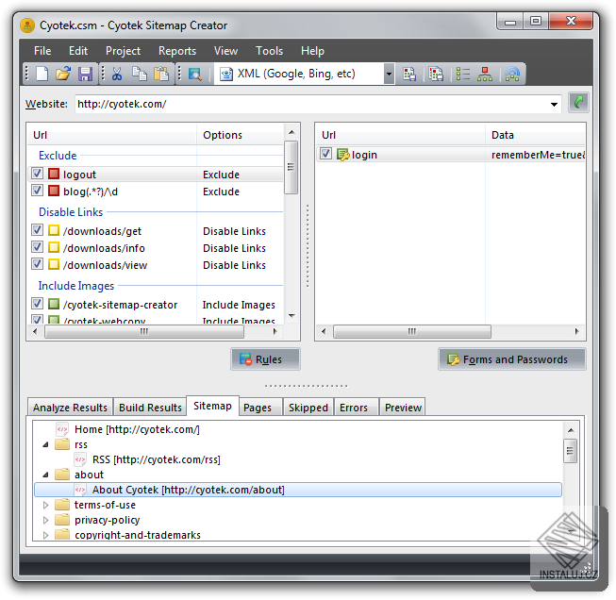Save the project with the floppy disk icon
The width and height of the screenshot is (616, 600).
85,74
